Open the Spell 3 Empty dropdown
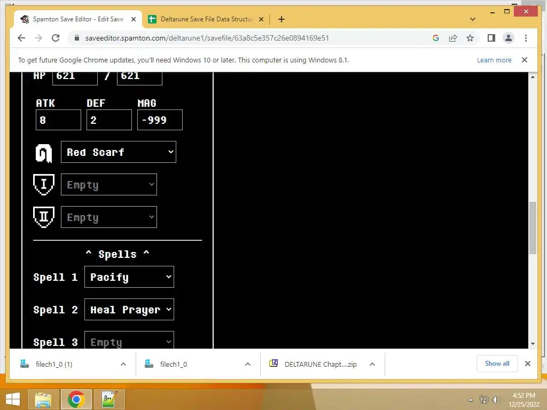This screenshot has height=410, width=547. [129, 341]
